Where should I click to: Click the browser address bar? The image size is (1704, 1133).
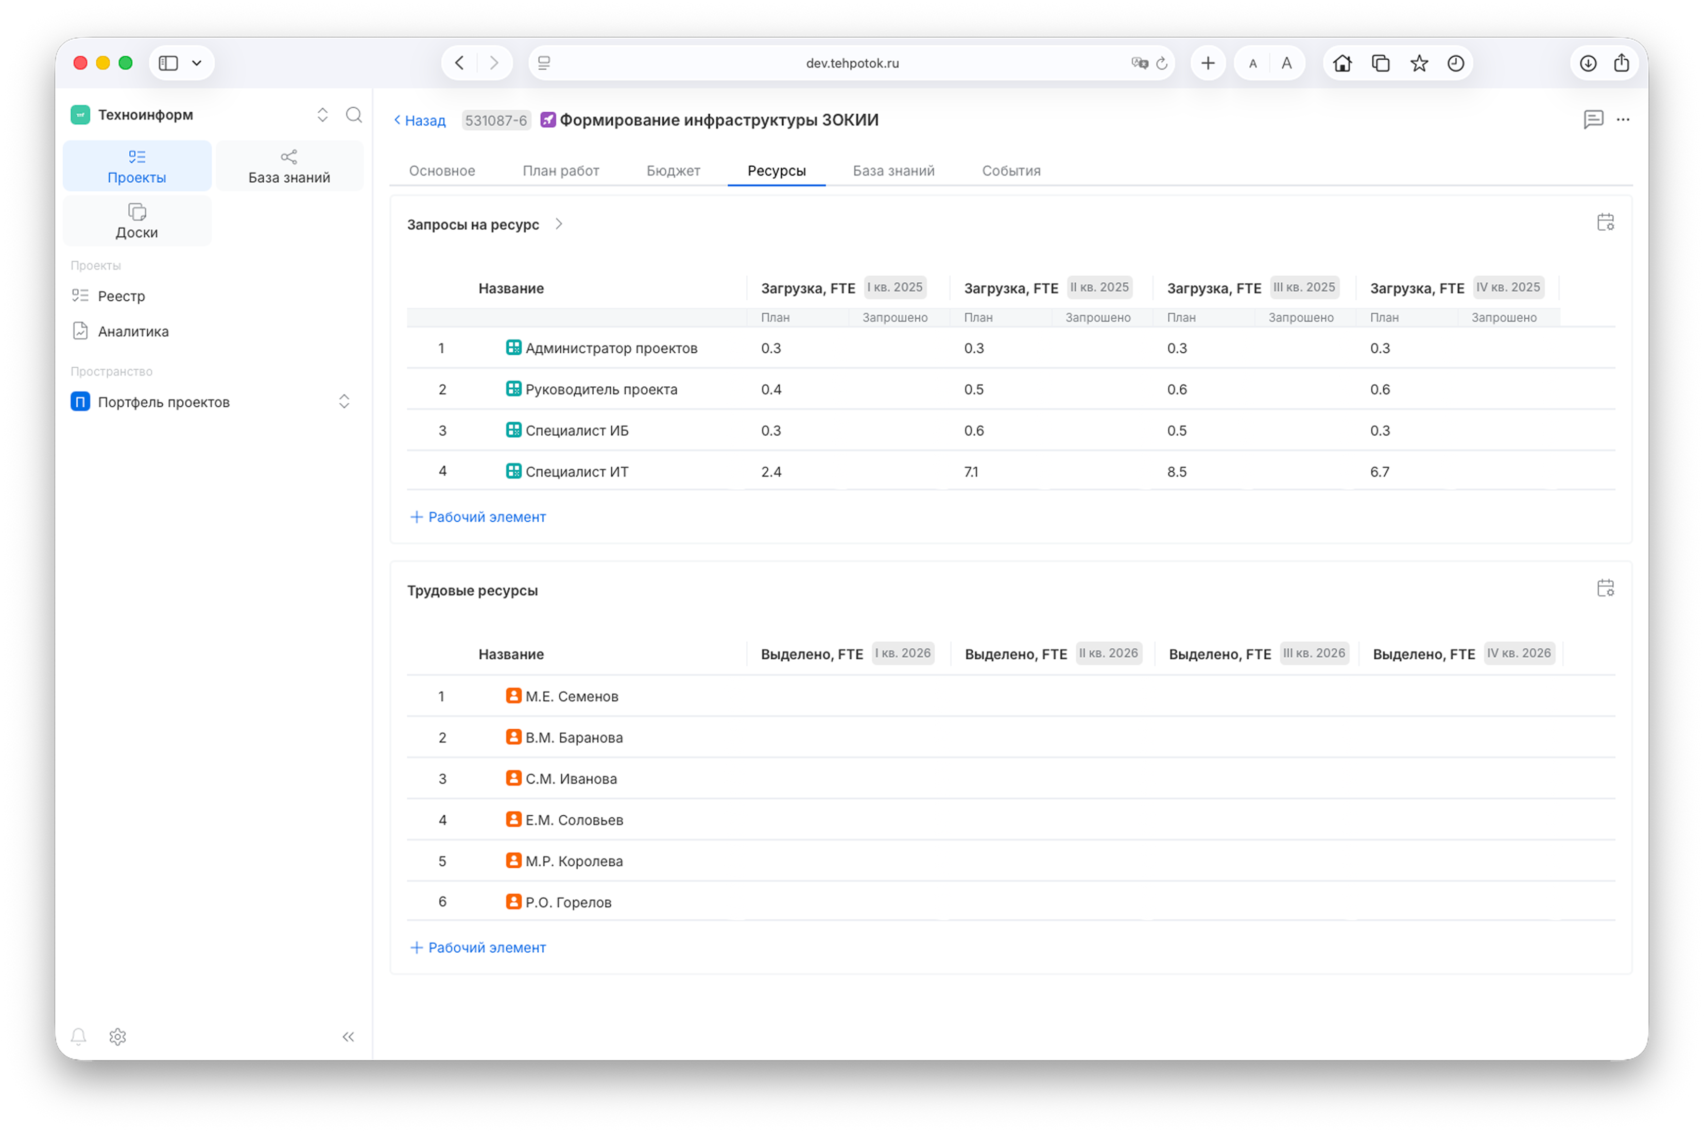click(852, 63)
